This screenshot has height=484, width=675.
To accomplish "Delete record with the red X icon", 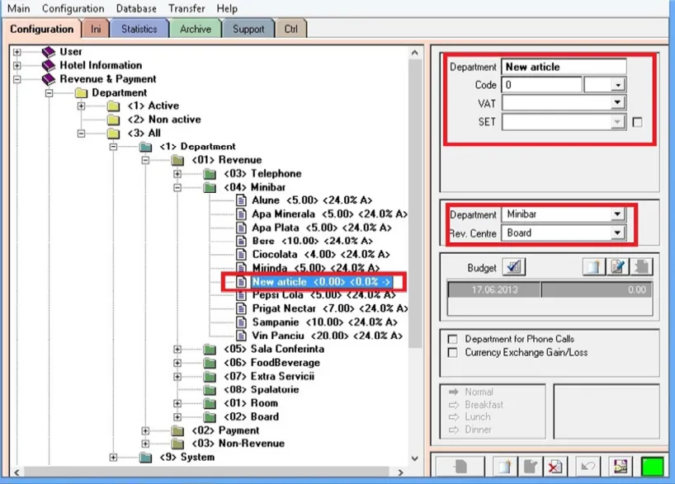I will [x=555, y=467].
